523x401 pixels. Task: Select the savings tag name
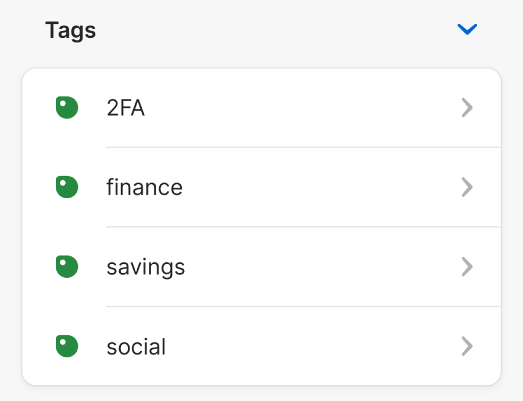click(145, 266)
